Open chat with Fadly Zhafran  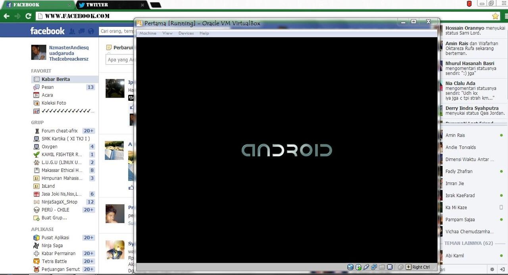point(459,171)
